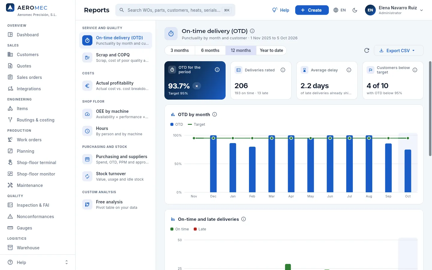
Task: Show info for On-time delivery title
Action: (x=252, y=31)
